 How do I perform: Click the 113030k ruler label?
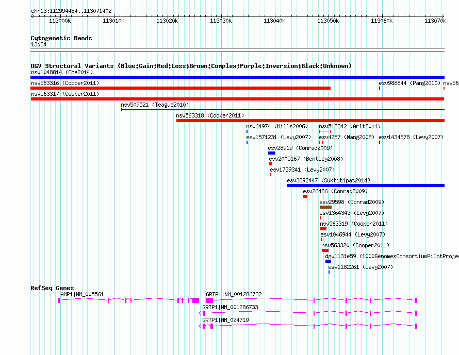pos(221,21)
